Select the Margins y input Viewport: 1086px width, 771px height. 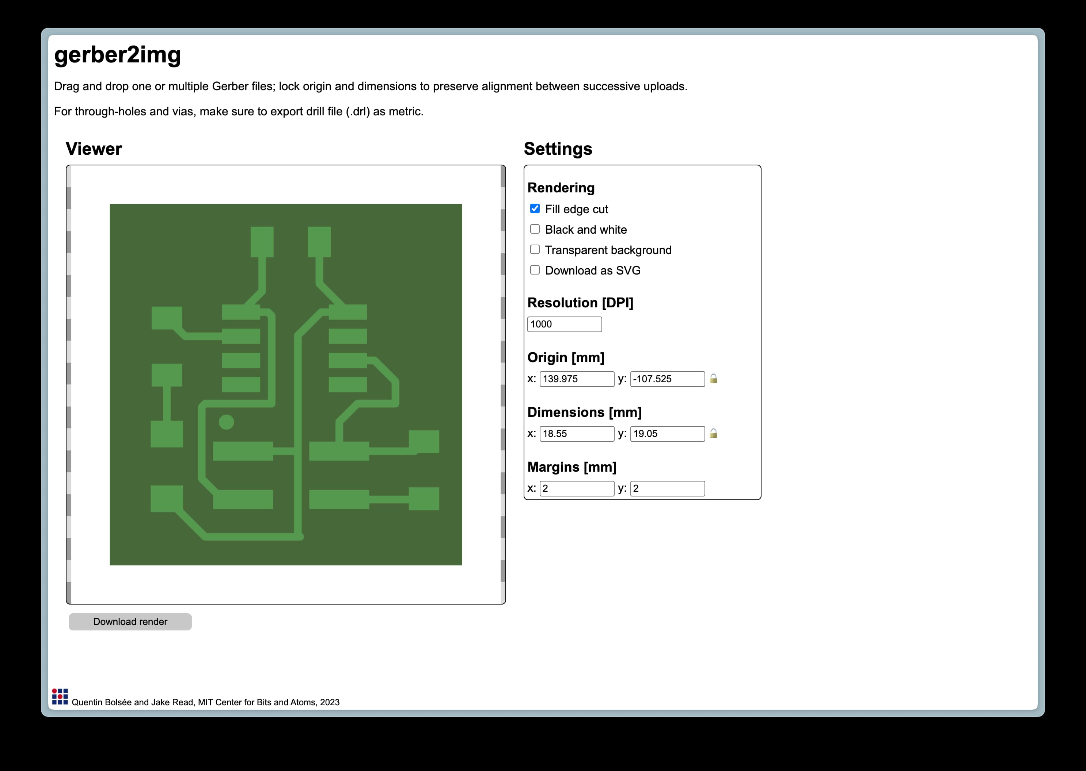(x=667, y=488)
